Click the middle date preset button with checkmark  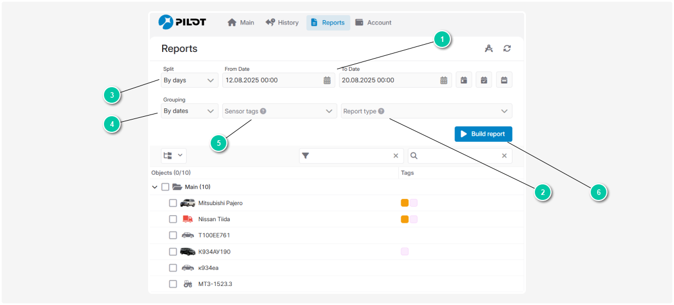click(484, 80)
